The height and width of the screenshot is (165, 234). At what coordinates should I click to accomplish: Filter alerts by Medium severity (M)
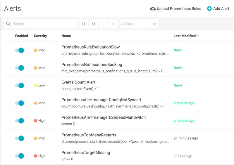pos(93,24)
